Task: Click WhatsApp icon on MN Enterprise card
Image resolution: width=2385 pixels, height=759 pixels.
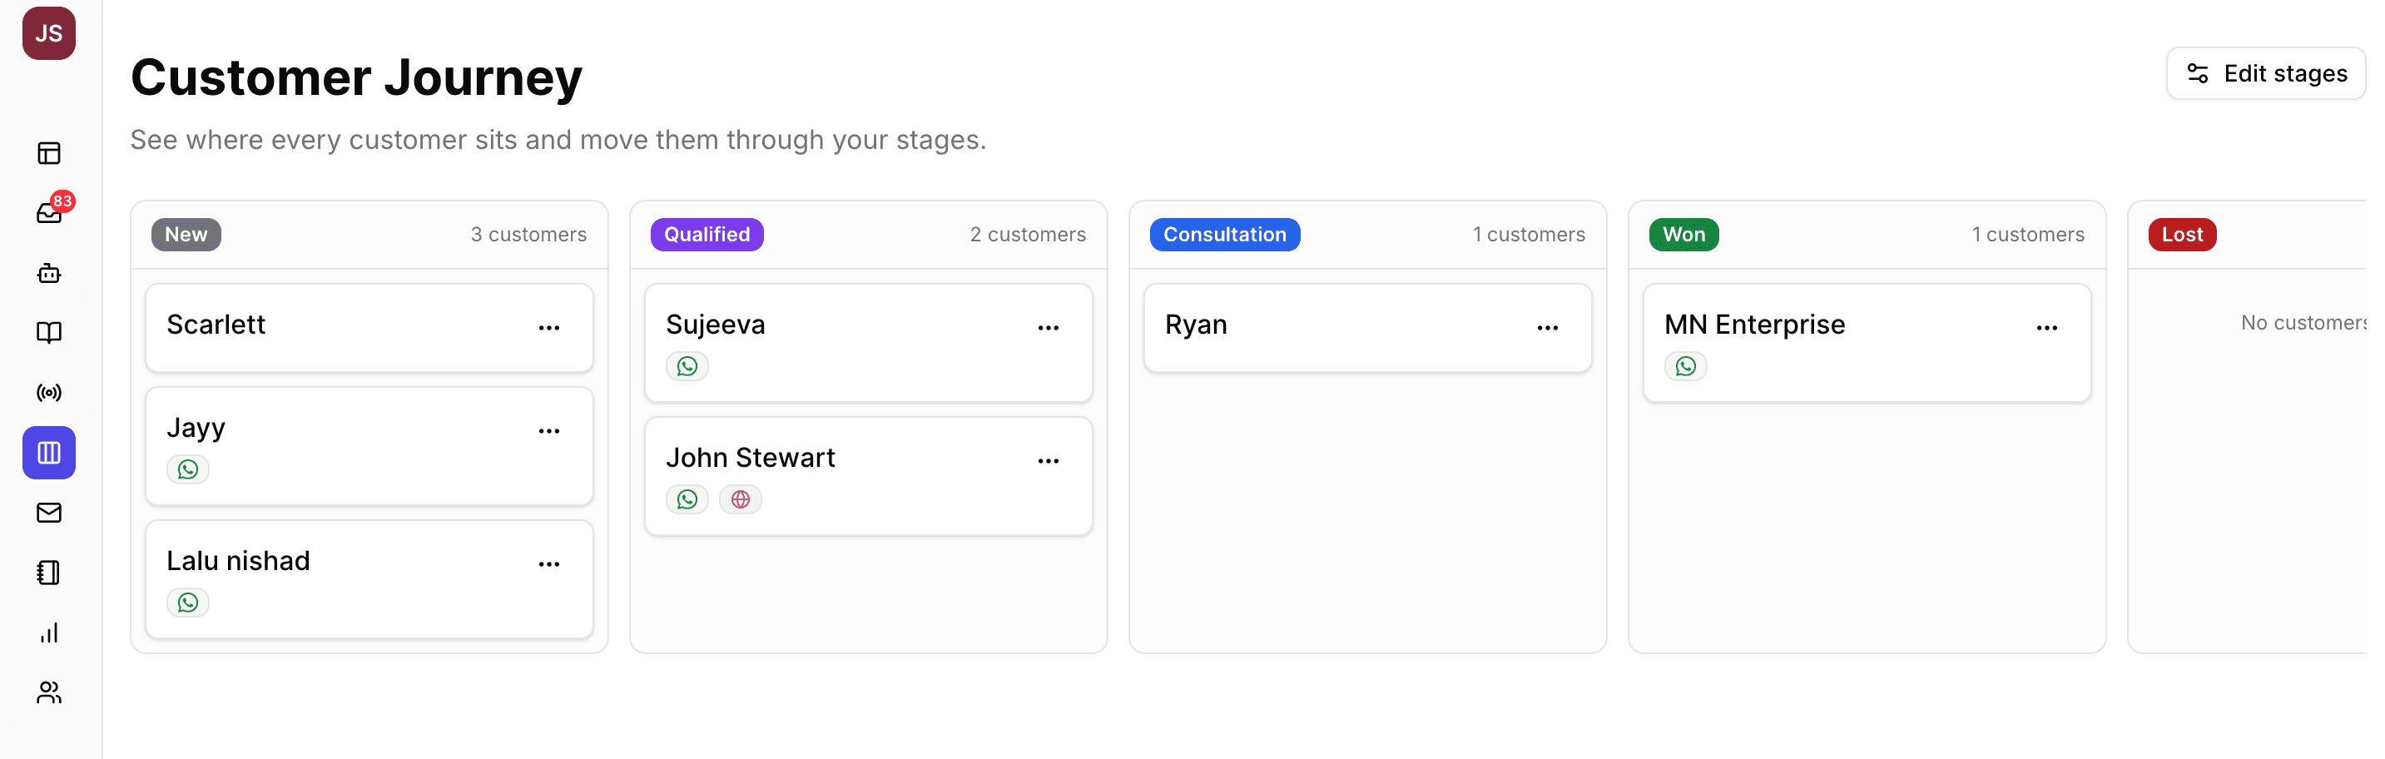Action: click(x=1686, y=366)
